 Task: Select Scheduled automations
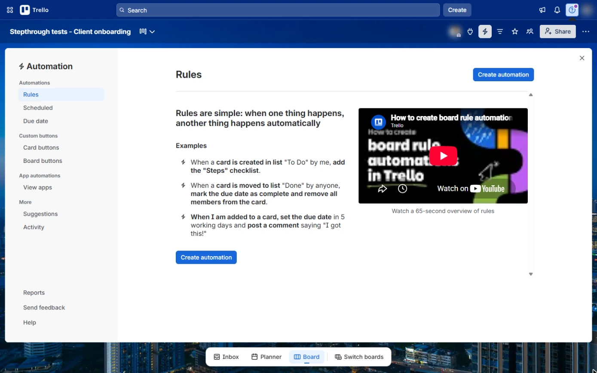pyautogui.click(x=61, y=108)
